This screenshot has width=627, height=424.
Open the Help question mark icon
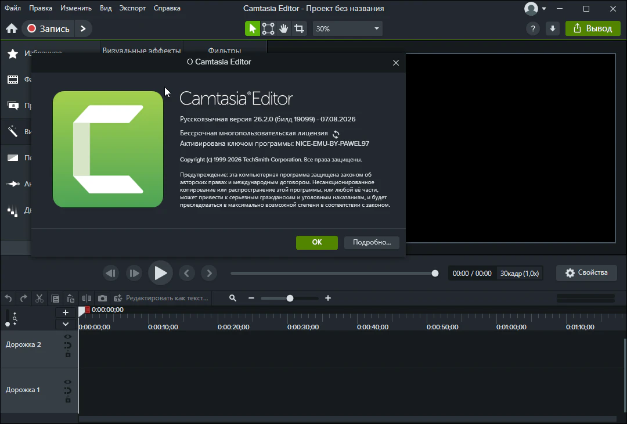(x=532, y=28)
